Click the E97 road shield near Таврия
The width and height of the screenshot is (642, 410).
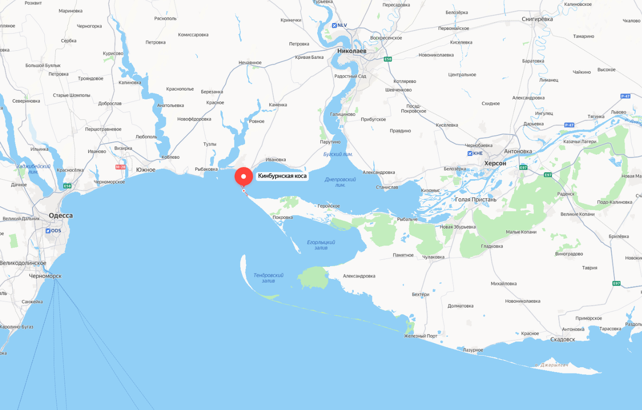click(x=617, y=283)
